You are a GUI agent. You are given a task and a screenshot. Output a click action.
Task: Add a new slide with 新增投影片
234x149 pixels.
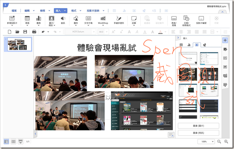[x=12, y=21]
